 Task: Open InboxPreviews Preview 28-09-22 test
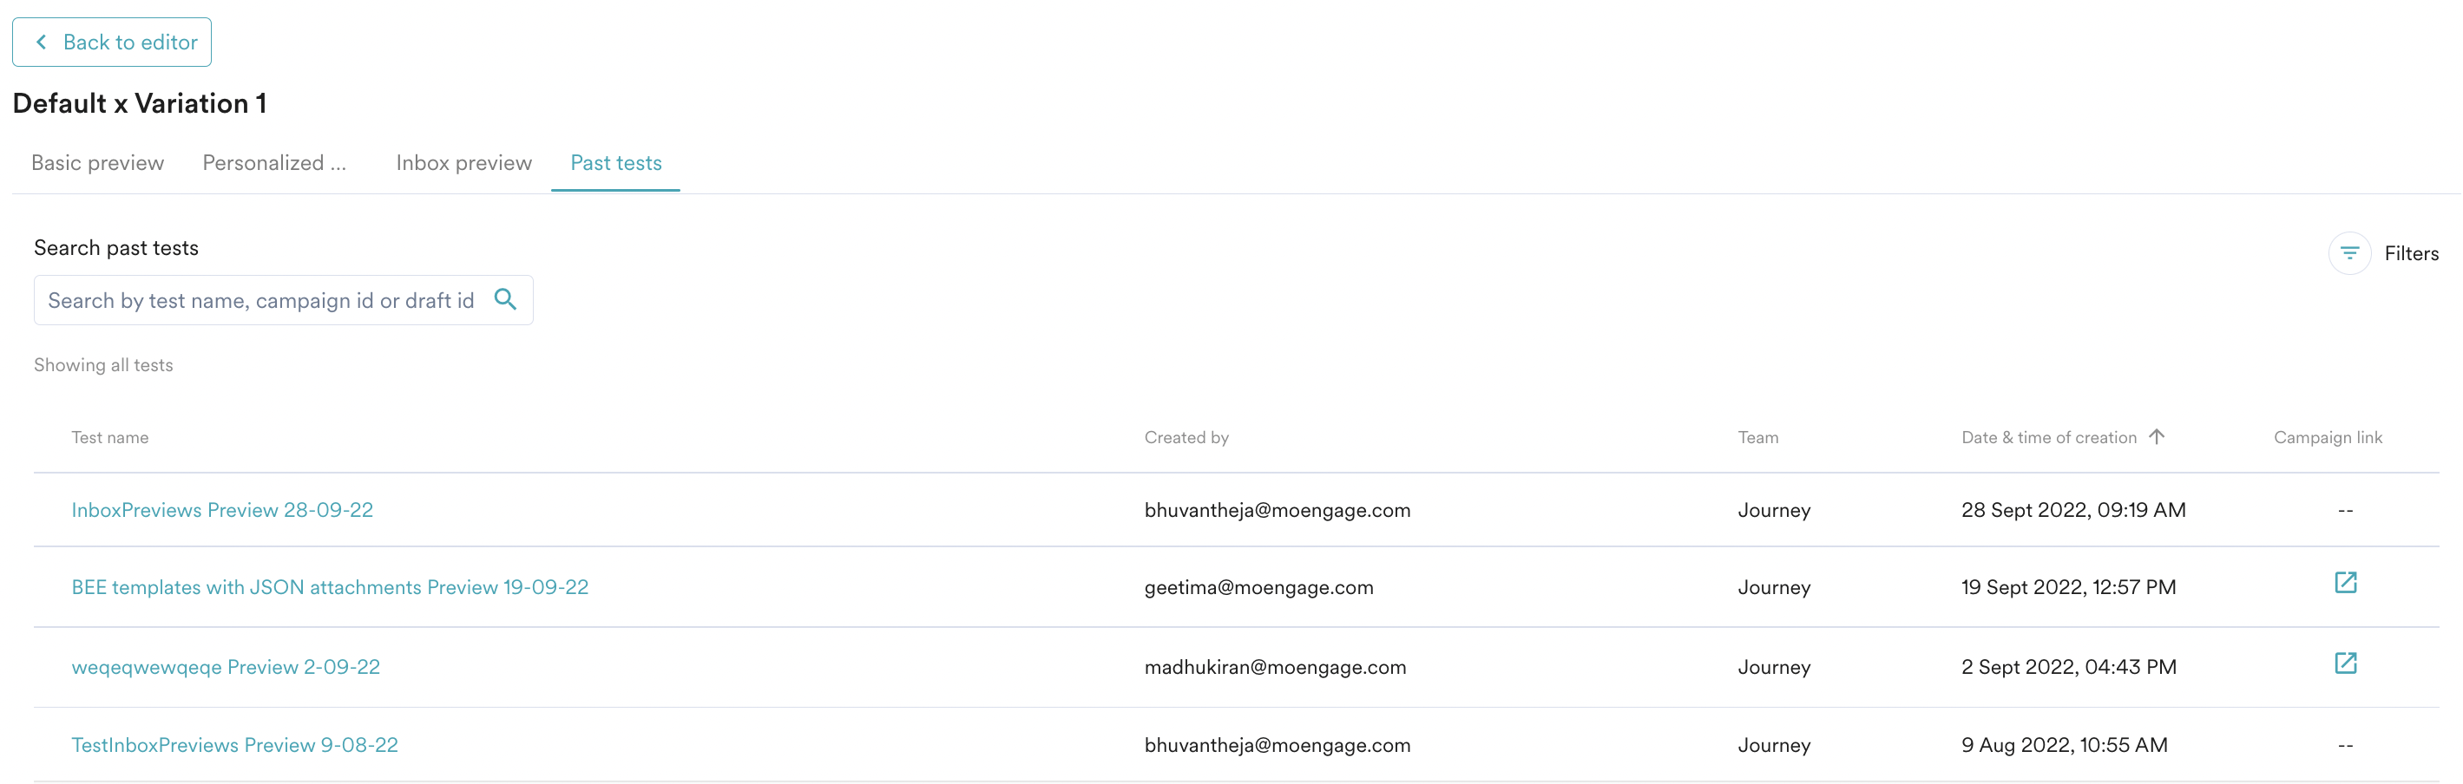coord(222,510)
